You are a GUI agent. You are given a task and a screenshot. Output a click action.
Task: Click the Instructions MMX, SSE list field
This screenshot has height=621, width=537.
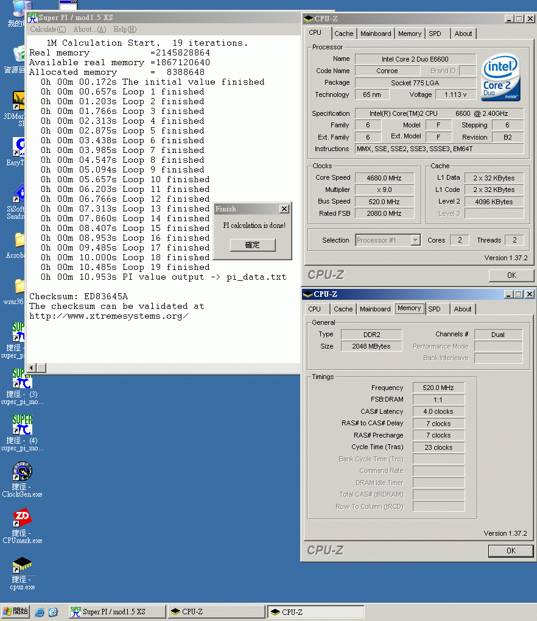click(x=439, y=149)
